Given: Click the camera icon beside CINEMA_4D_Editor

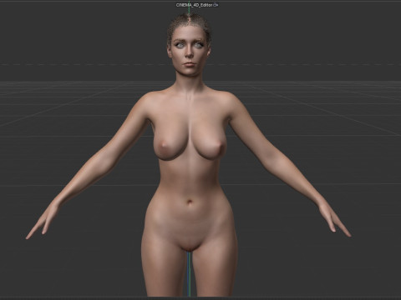Looking at the screenshot, I should (x=216, y=5).
